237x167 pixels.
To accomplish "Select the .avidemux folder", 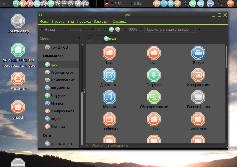I will tap(198, 122).
